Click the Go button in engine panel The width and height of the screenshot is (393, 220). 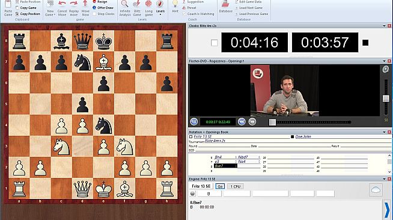[220, 186]
